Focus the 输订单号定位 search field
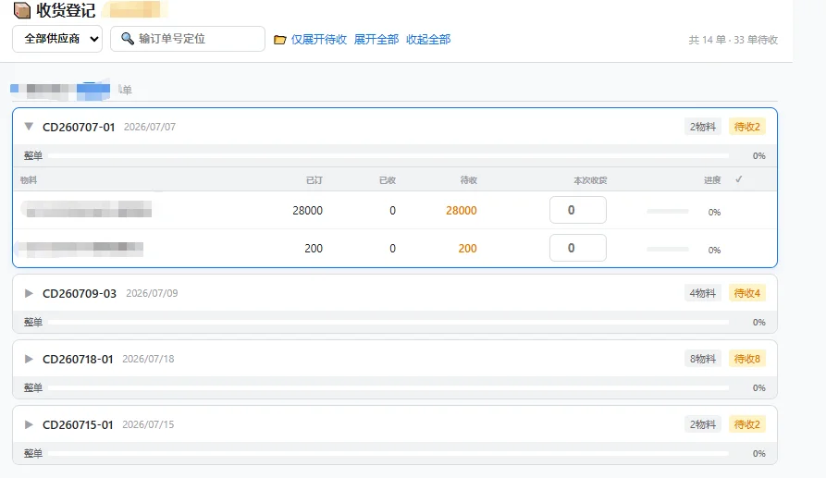This screenshot has width=826, height=478. coord(188,39)
